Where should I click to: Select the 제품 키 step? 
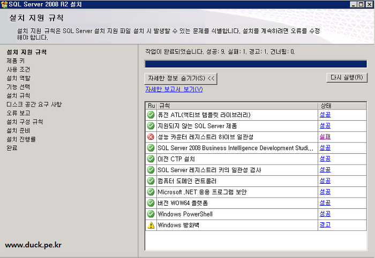(x=16, y=61)
